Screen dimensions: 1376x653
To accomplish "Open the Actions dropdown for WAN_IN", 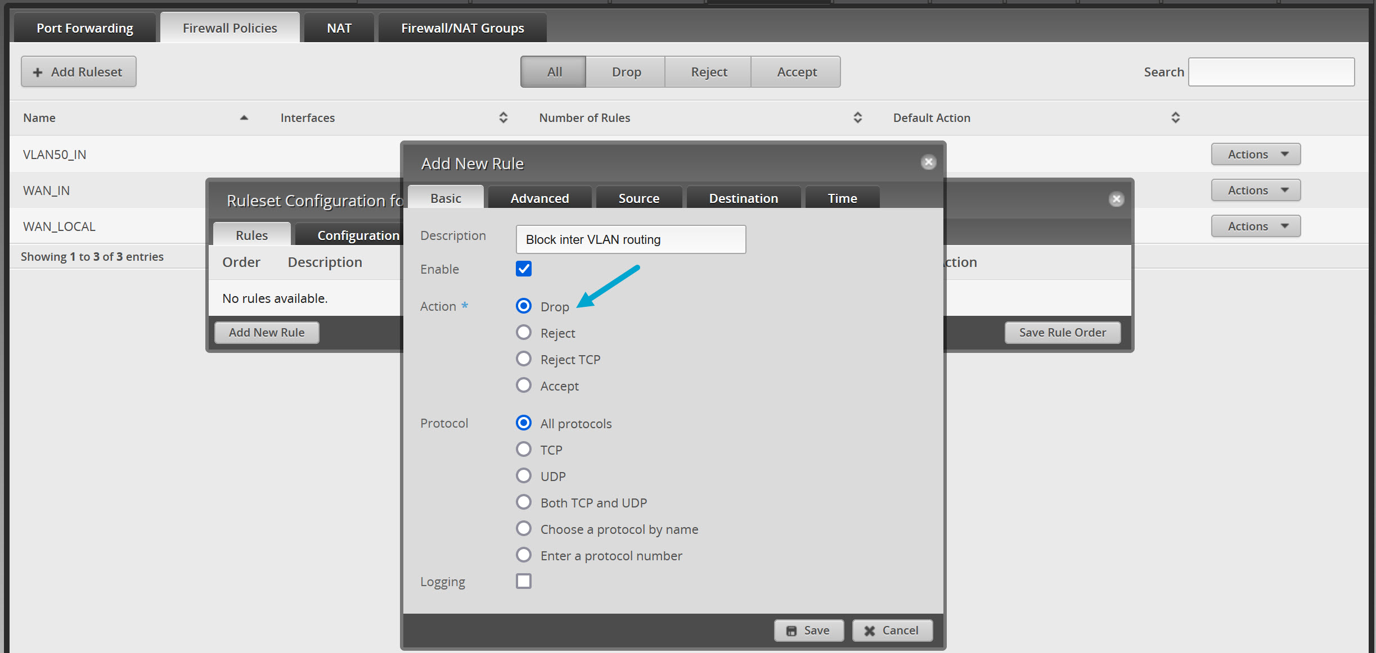I will coord(1255,190).
